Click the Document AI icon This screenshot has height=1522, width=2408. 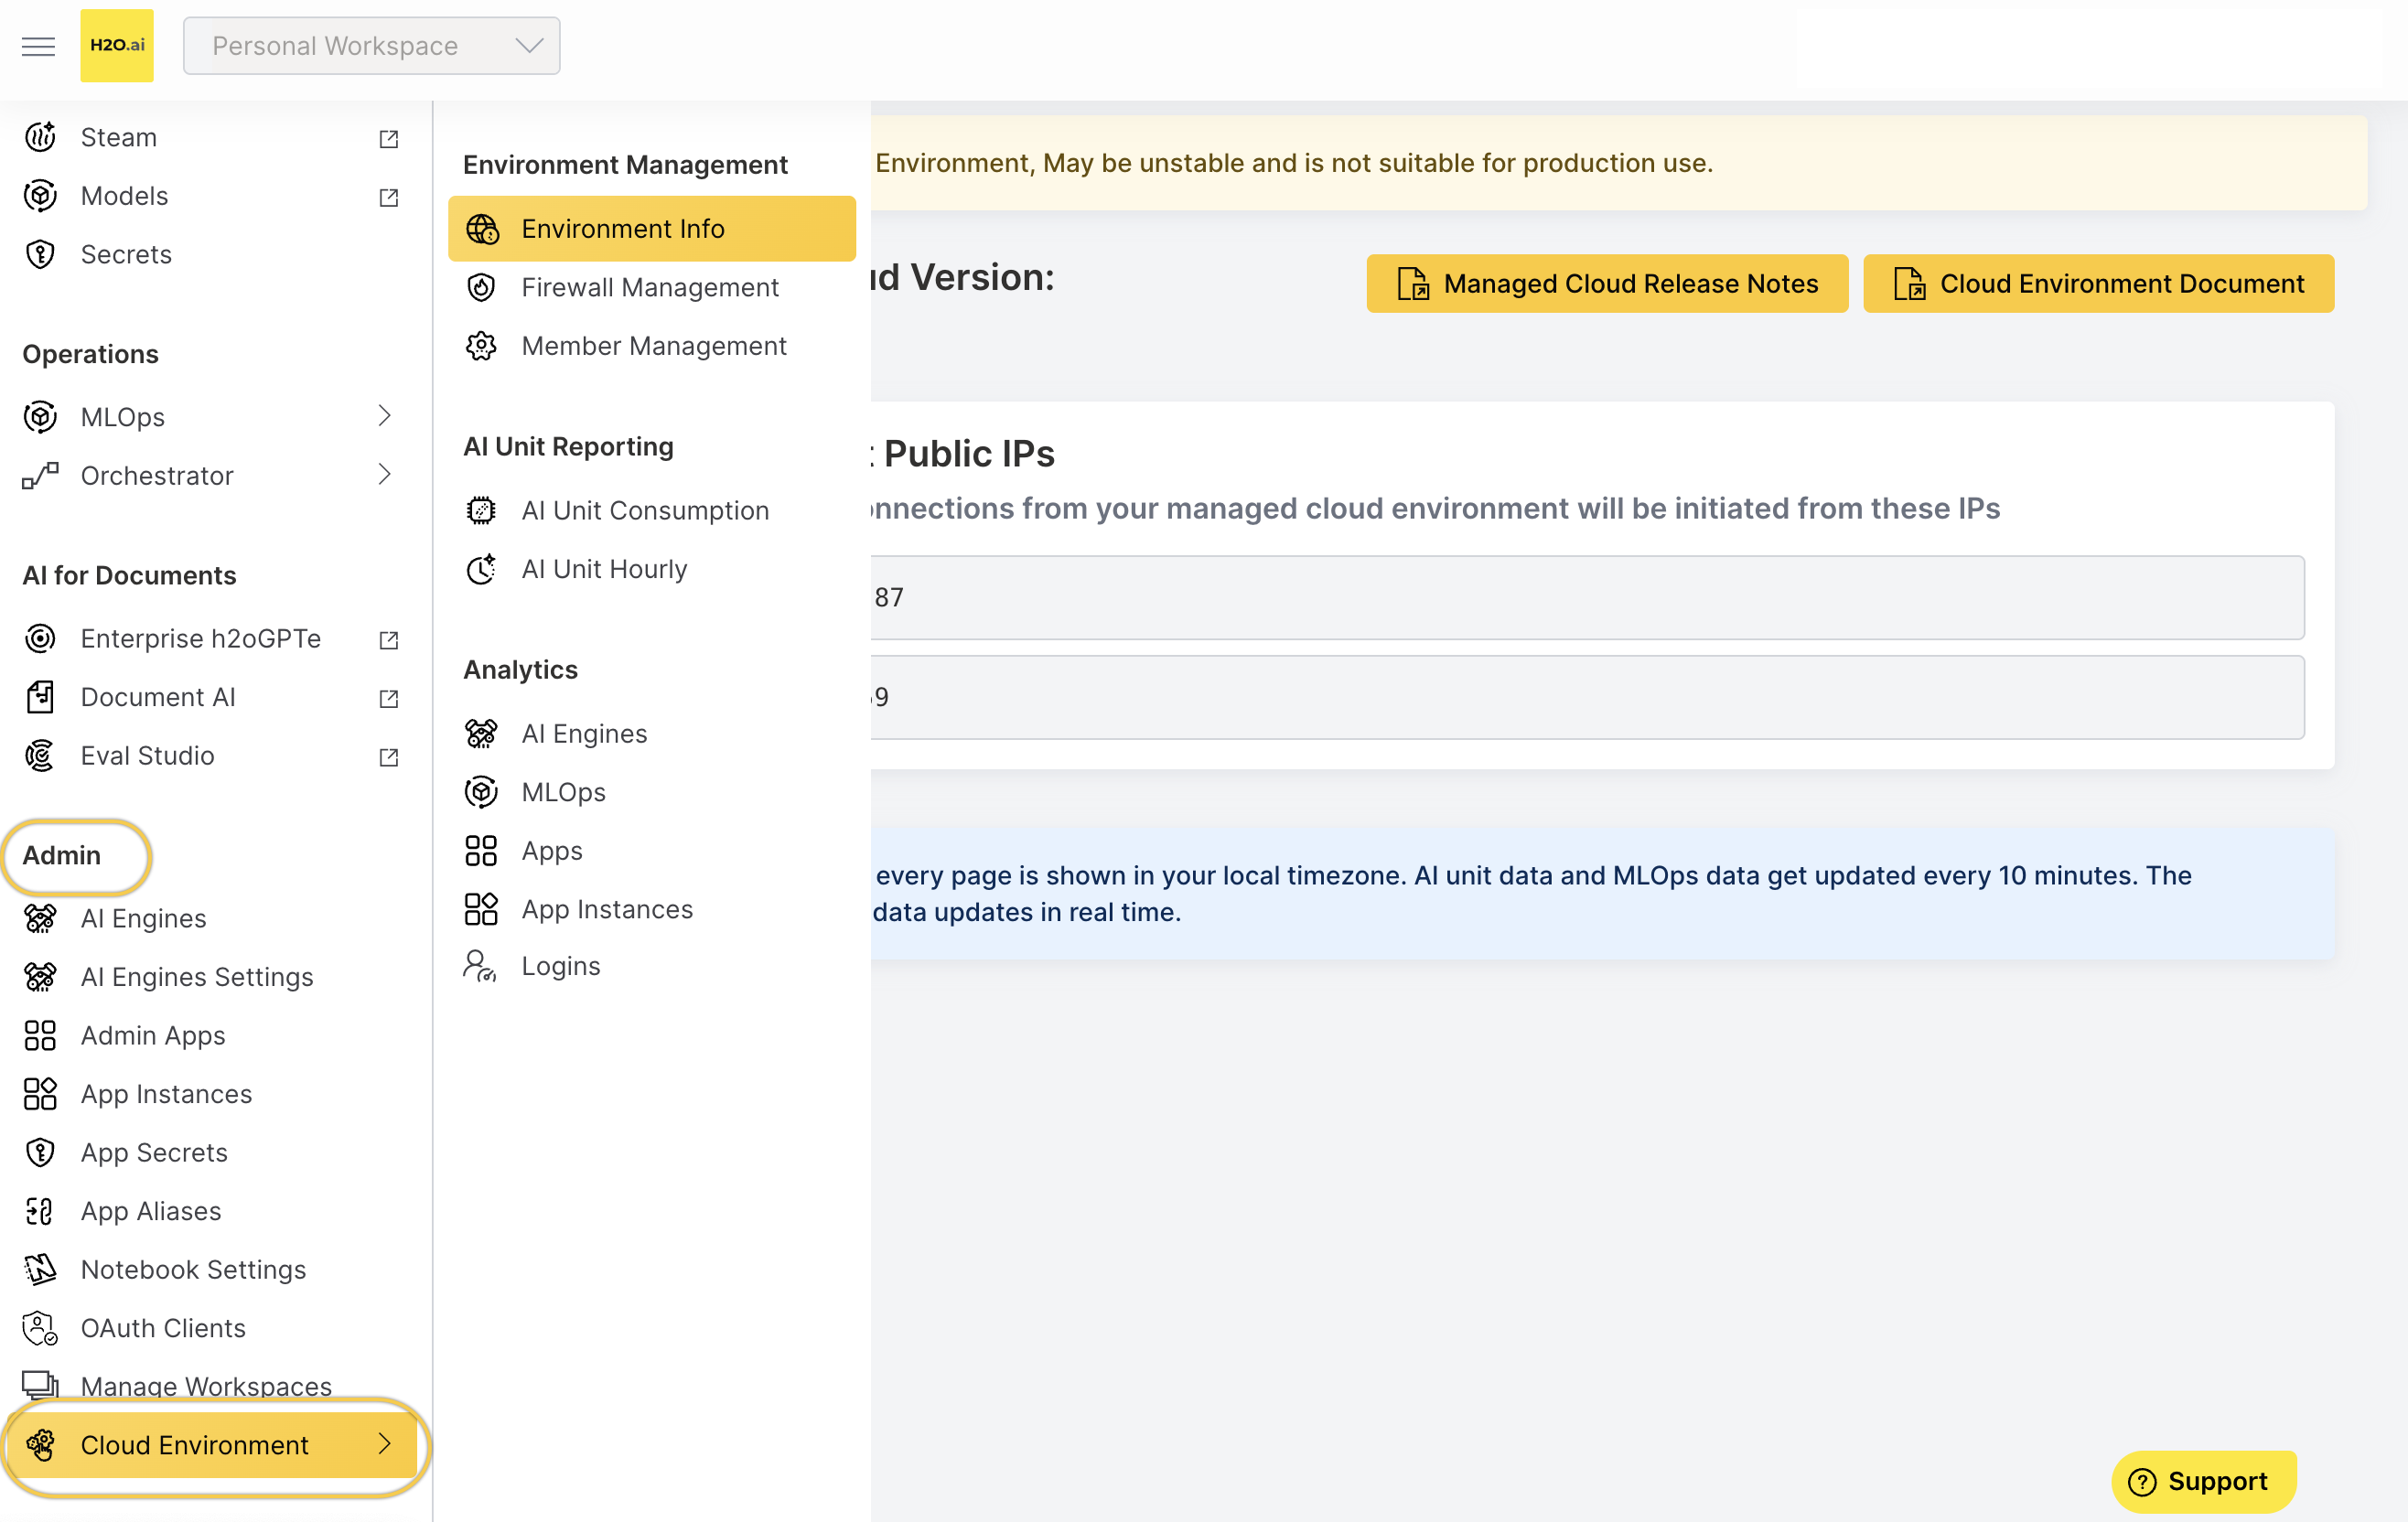tap(40, 697)
